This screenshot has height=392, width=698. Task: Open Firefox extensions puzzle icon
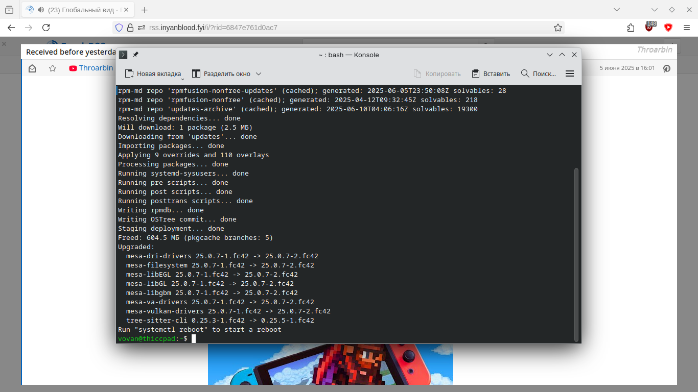(631, 28)
